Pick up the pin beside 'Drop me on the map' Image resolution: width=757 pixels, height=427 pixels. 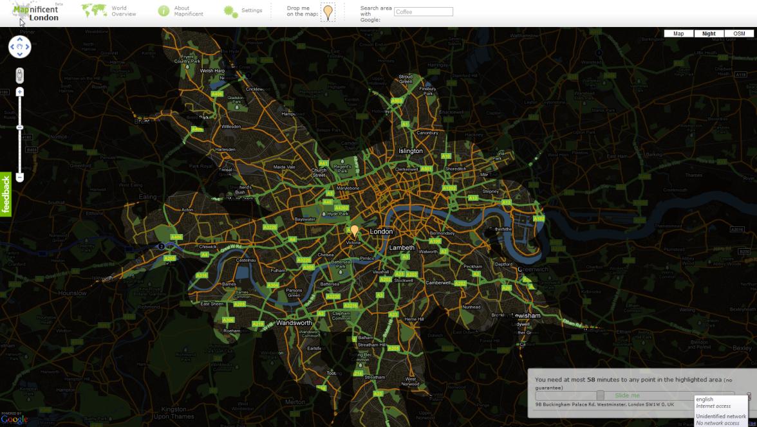click(x=328, y=12)
